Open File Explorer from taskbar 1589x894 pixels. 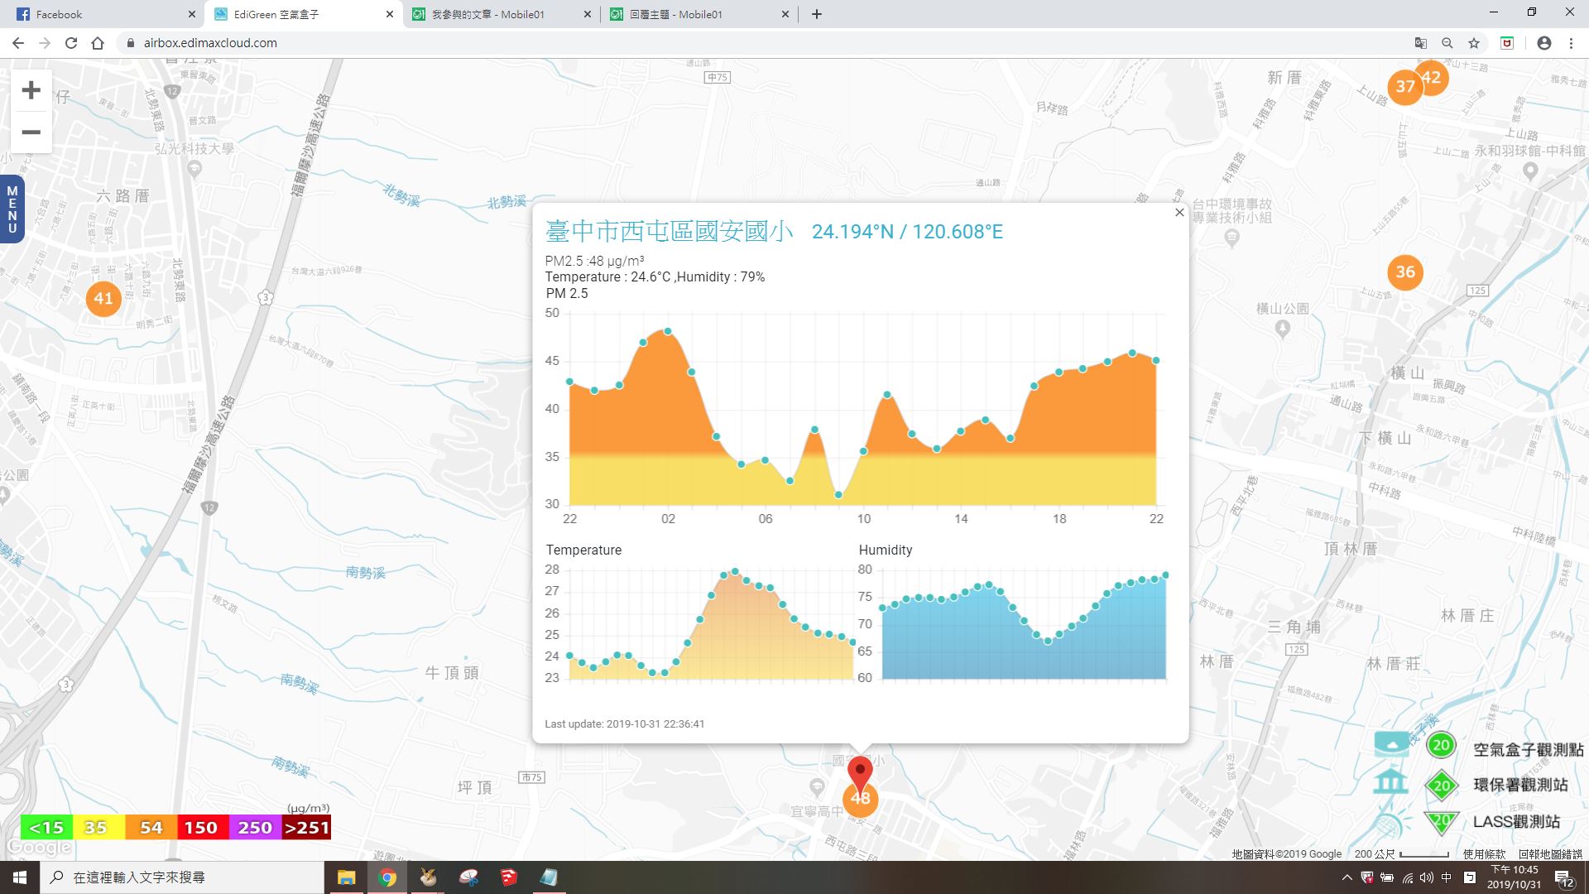click(x=346, y=877)
